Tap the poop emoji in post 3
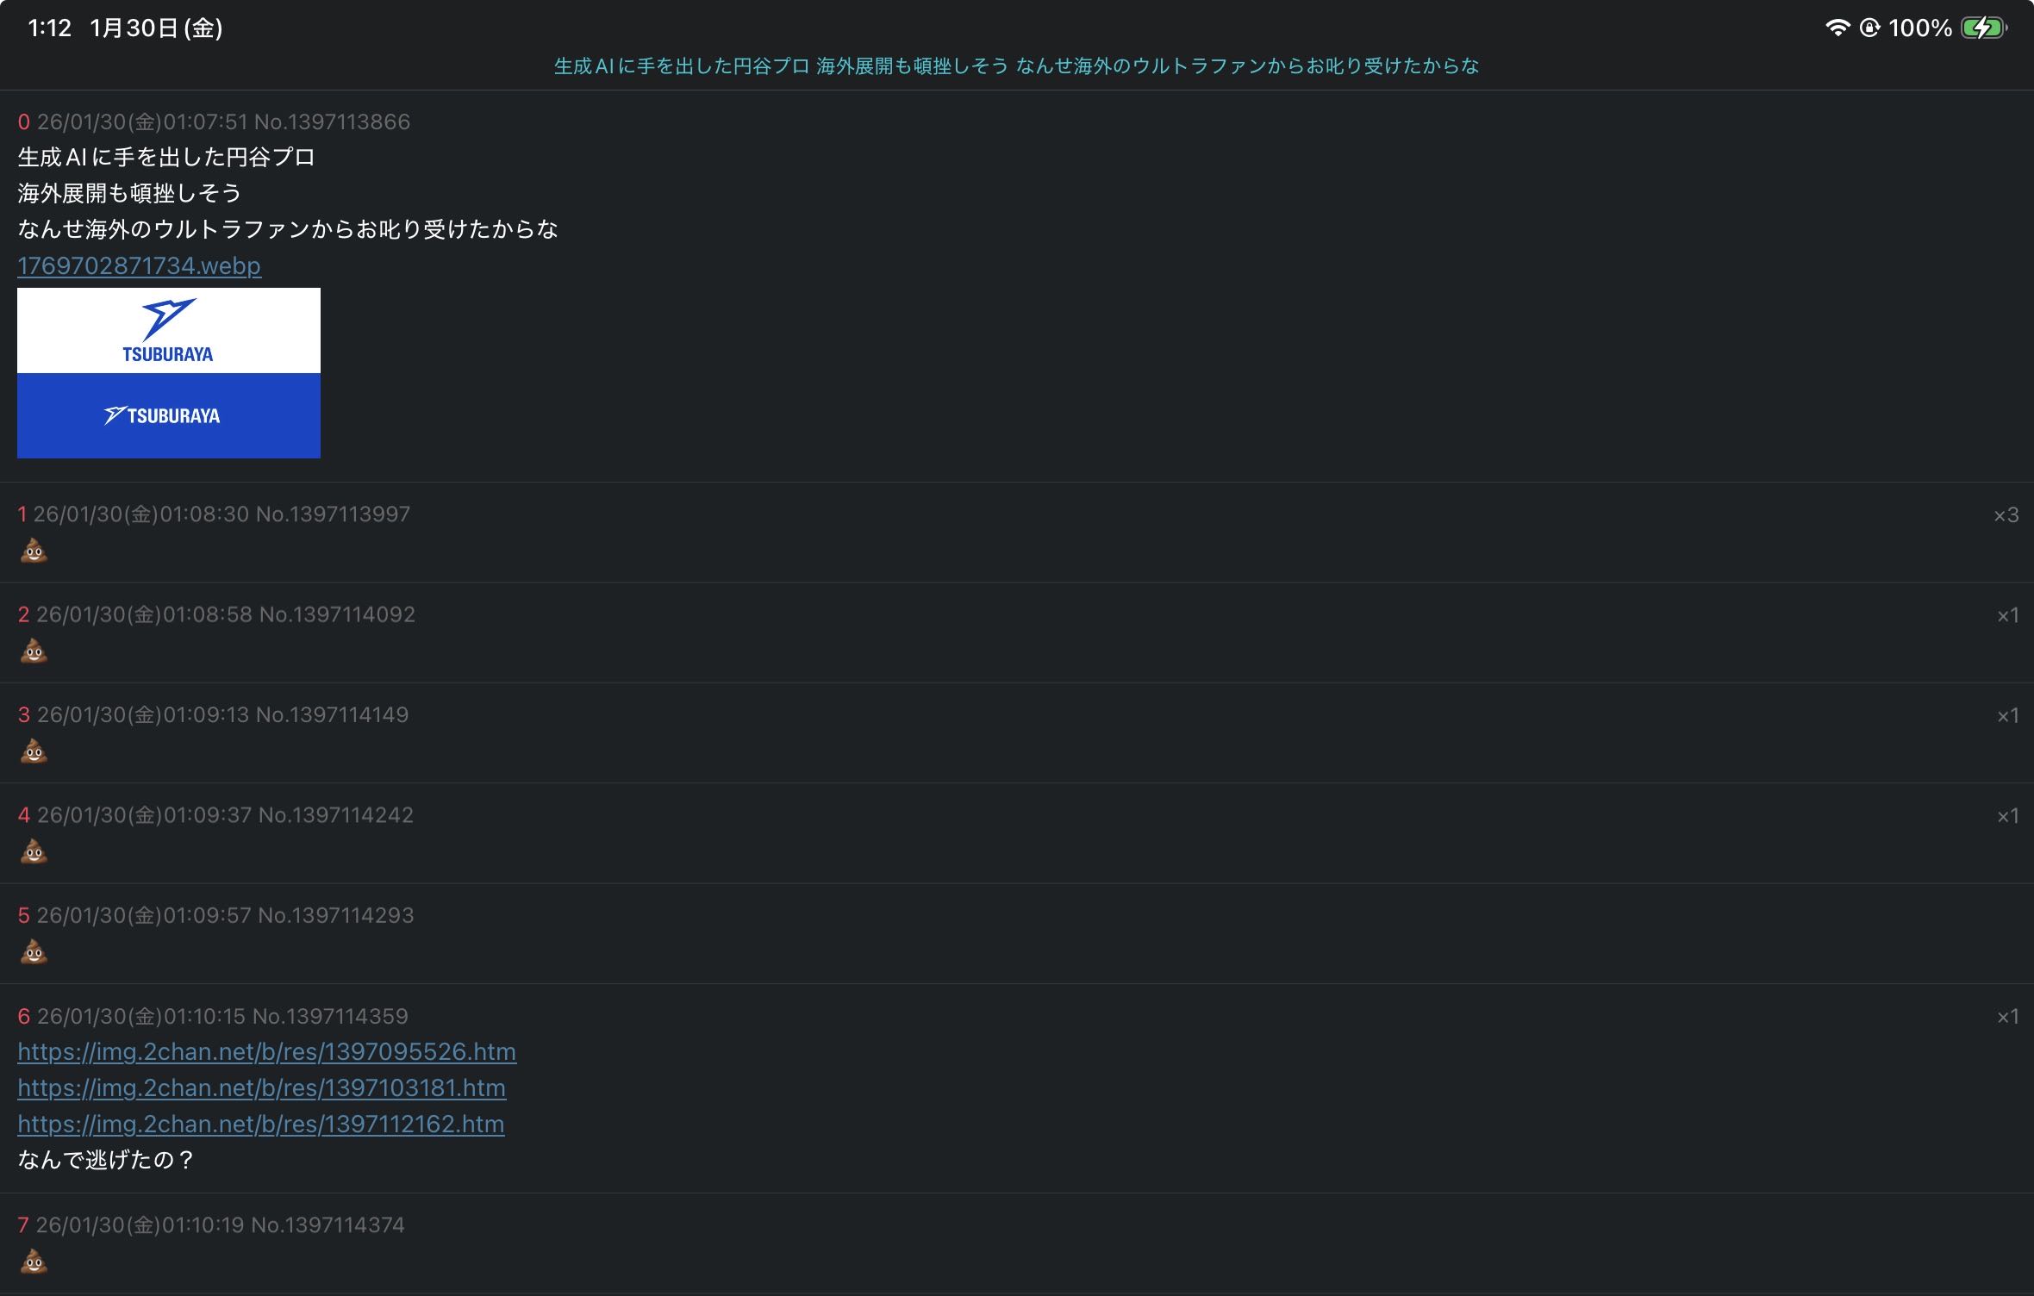 pyautogui.click(x=34, y=751)
